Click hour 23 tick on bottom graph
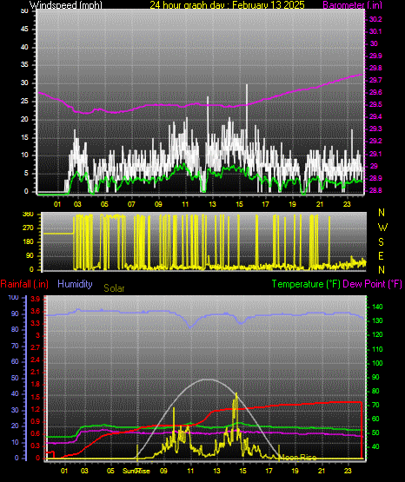The height and width of the screenshot is (482, 405). click(x=348, y=471)
